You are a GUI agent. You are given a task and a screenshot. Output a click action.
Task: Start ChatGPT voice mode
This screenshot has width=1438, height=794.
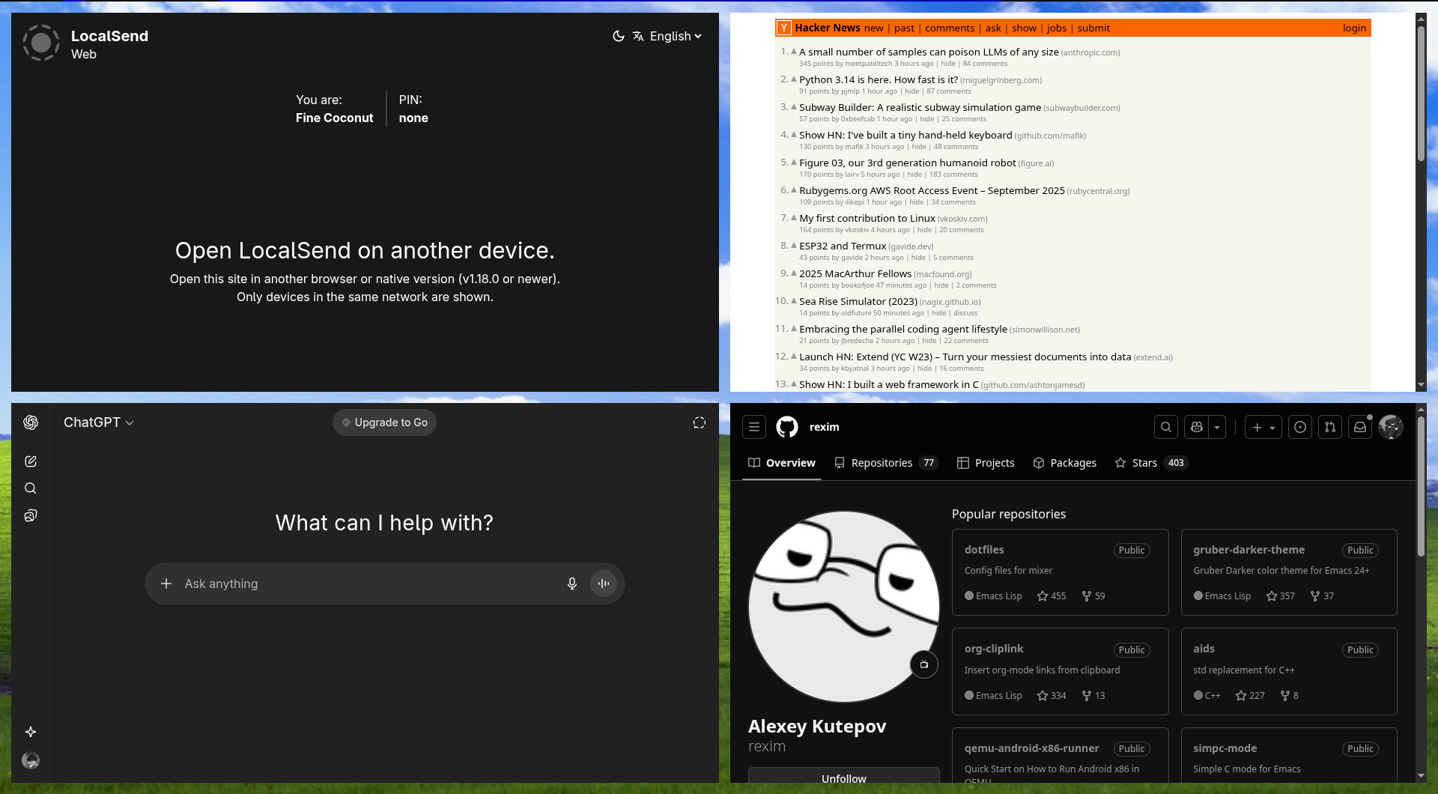604,584
